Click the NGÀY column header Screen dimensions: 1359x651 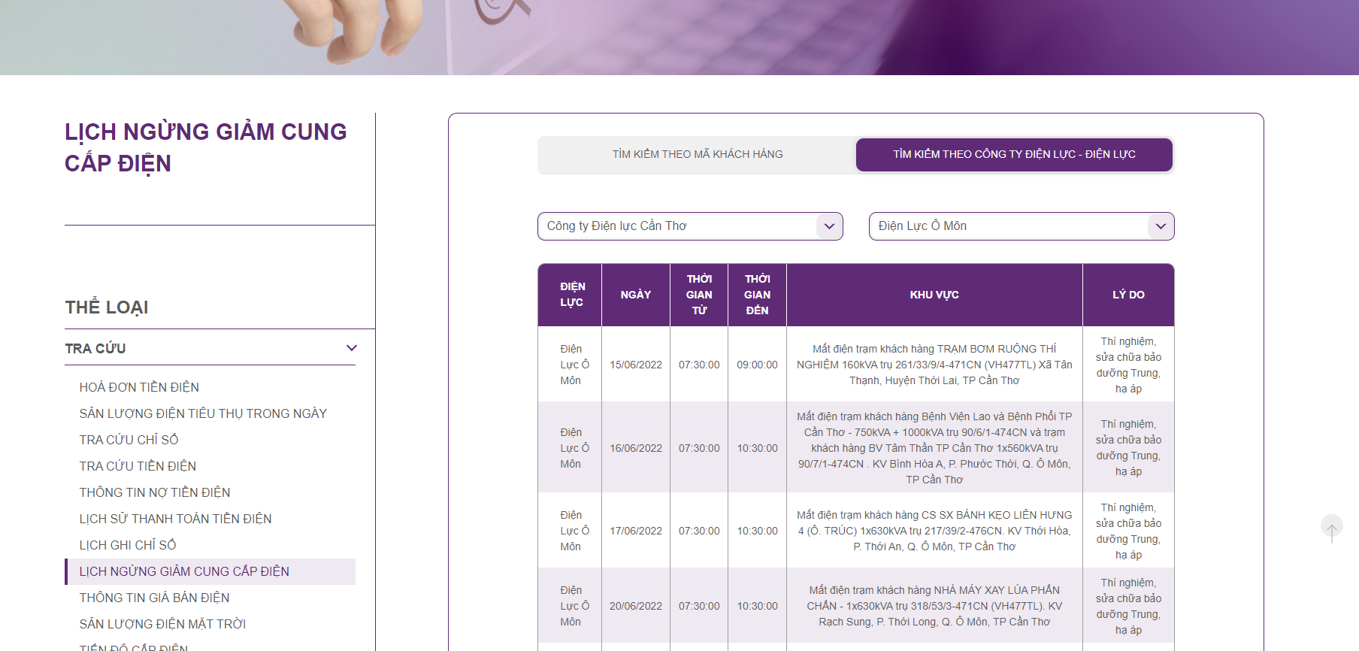coord(635,295)
